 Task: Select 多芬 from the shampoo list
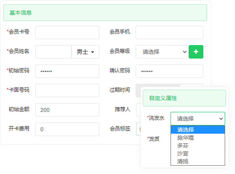[x=198, y=146]
